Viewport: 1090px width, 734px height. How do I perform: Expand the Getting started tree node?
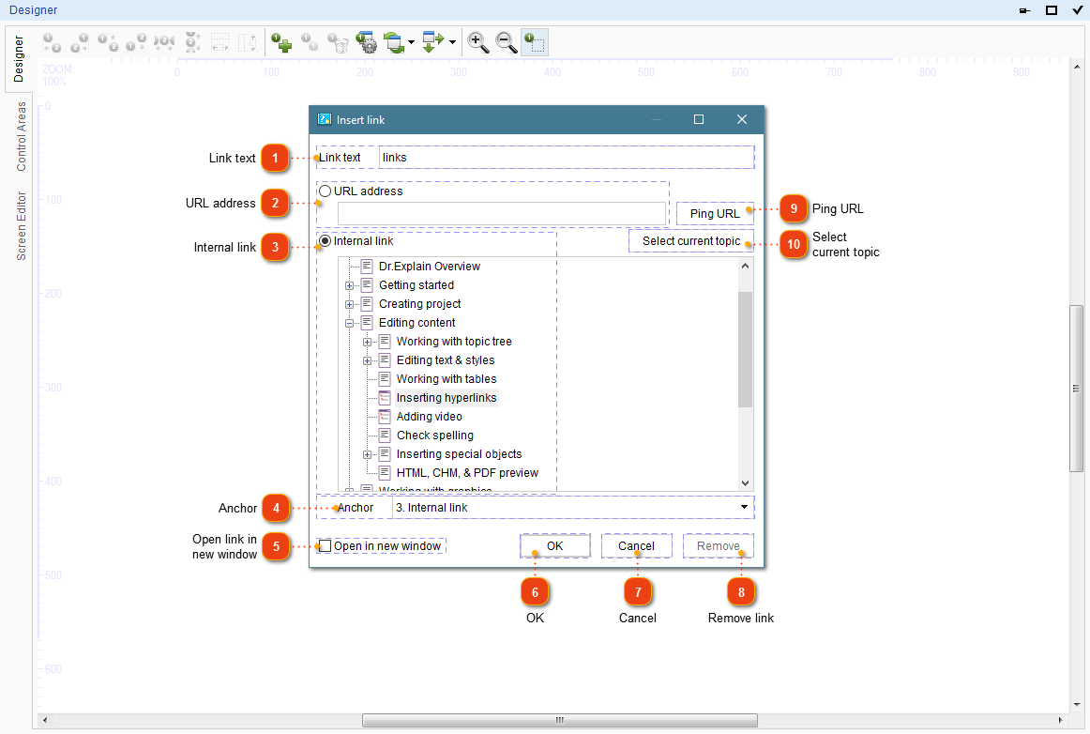point(350,284)
